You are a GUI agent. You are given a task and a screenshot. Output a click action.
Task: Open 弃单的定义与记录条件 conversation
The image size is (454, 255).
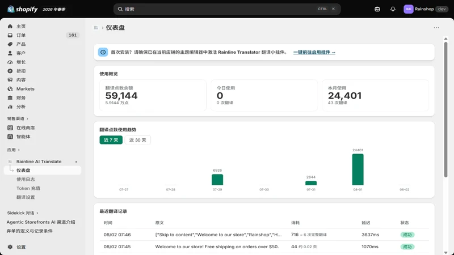click(x=30, y=231)
